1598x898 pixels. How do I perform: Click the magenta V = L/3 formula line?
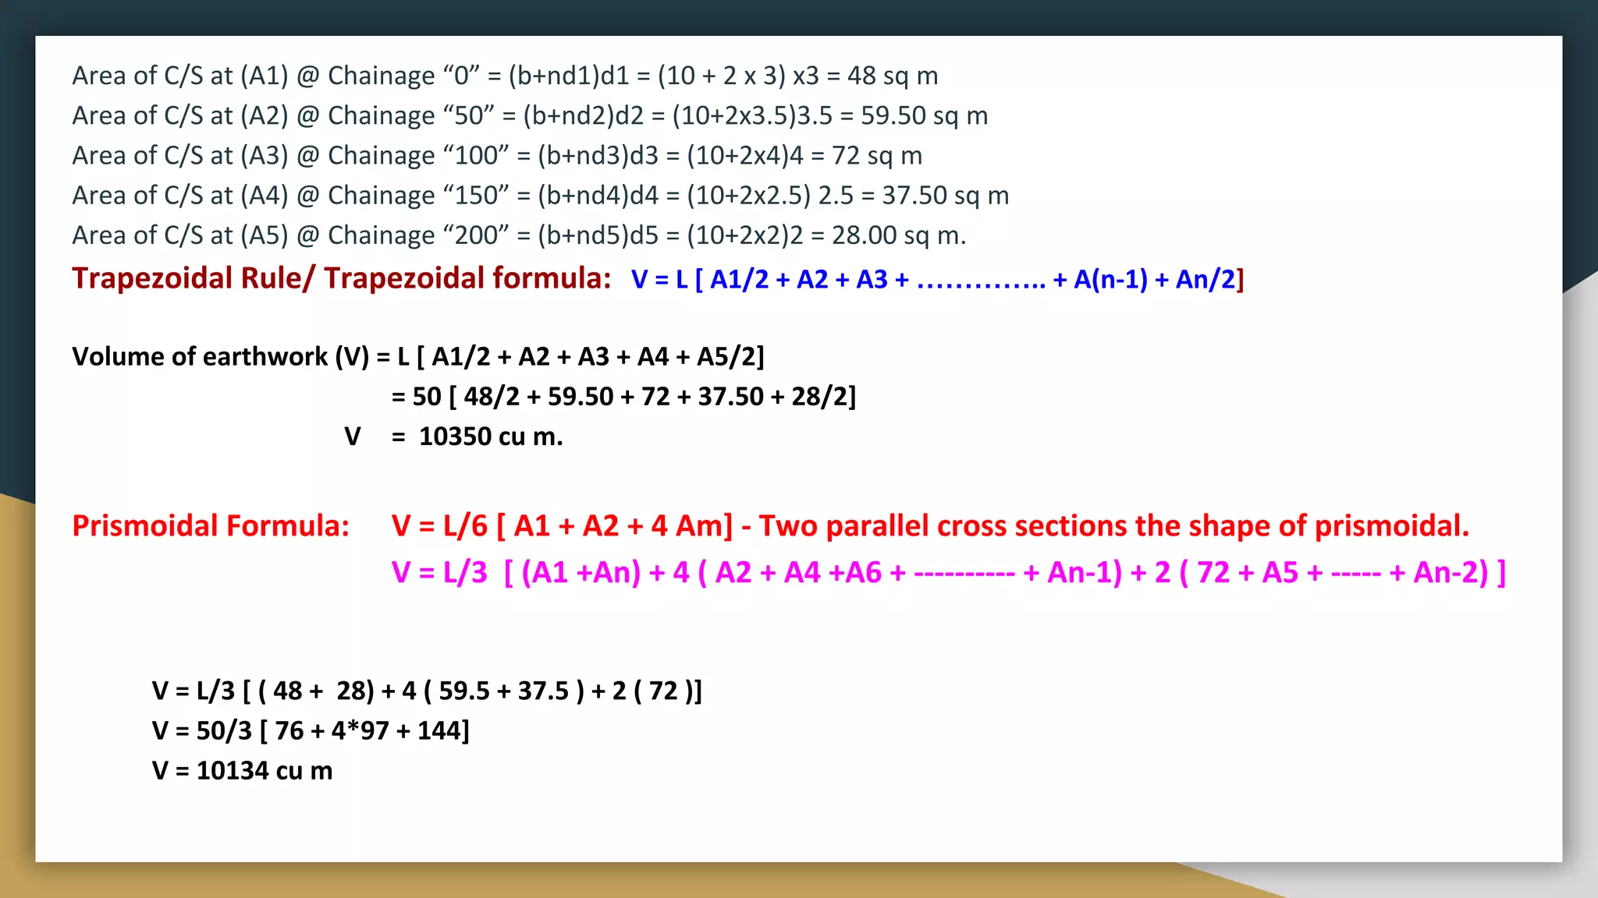948,572
